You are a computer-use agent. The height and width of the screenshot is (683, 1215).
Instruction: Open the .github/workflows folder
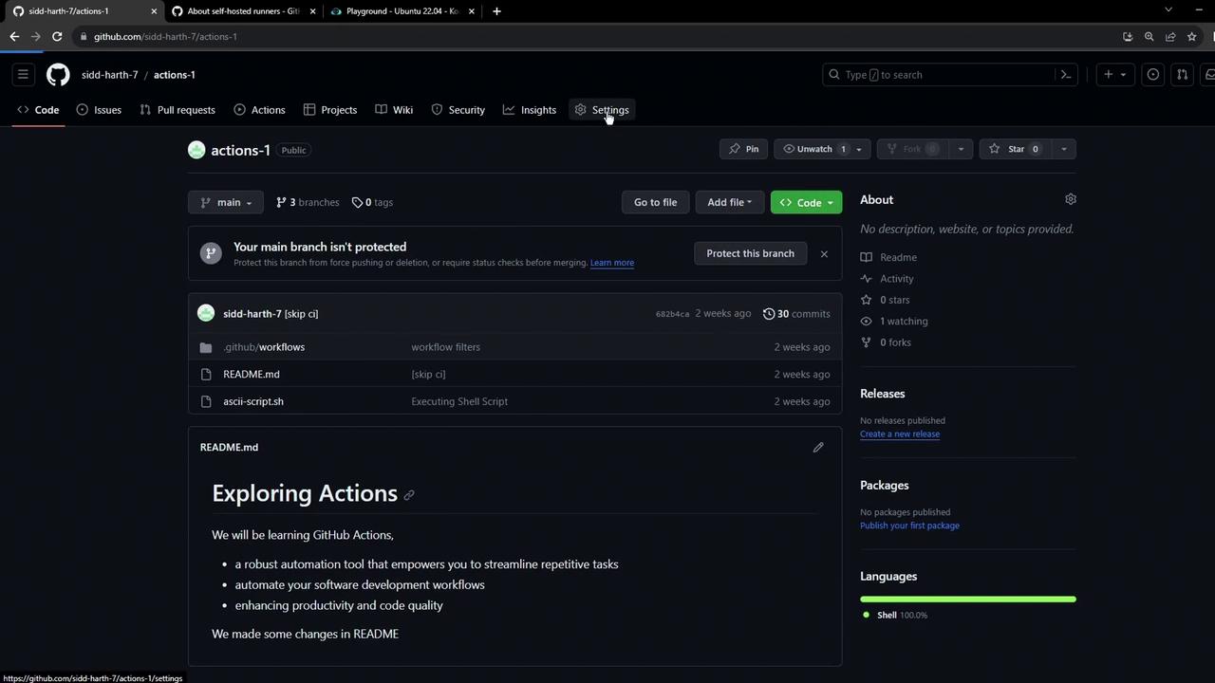[x=264, y=347]
